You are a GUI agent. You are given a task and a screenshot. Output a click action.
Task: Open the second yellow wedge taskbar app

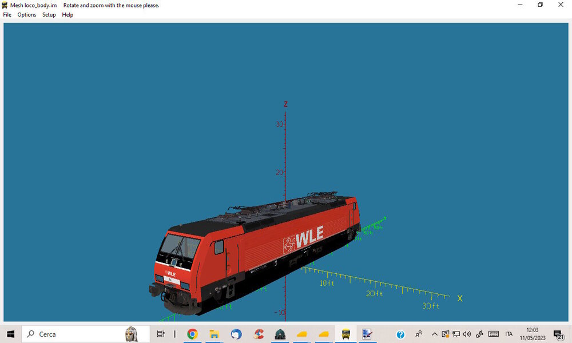[324, 334]
